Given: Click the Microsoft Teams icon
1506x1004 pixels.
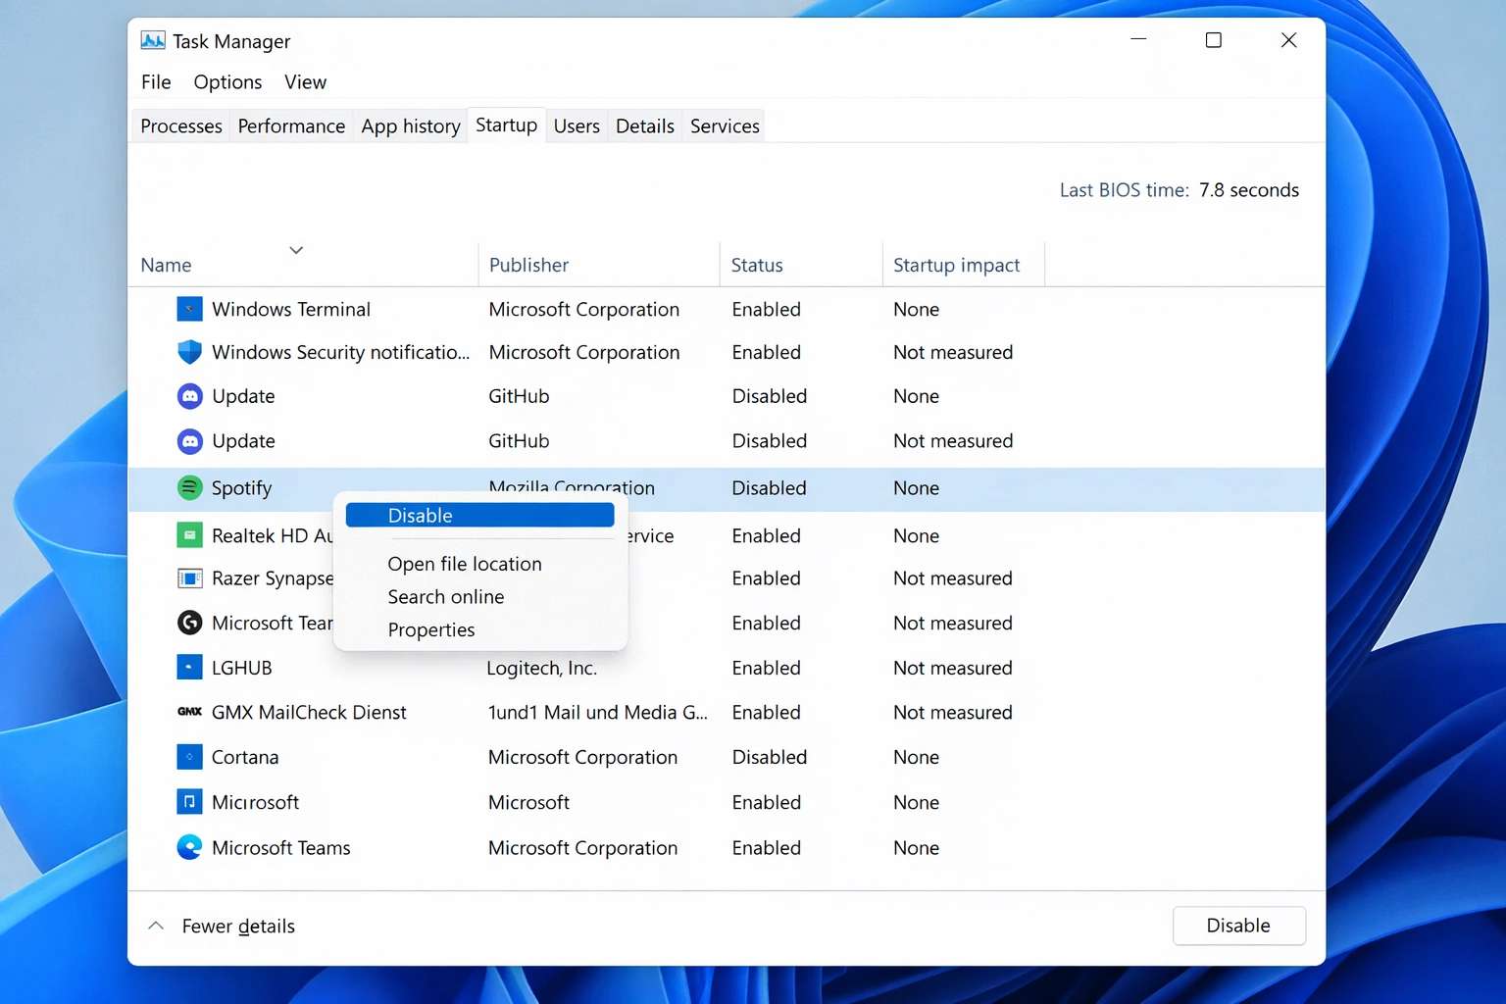Looking at the screenshot, I should click(189, 847).
